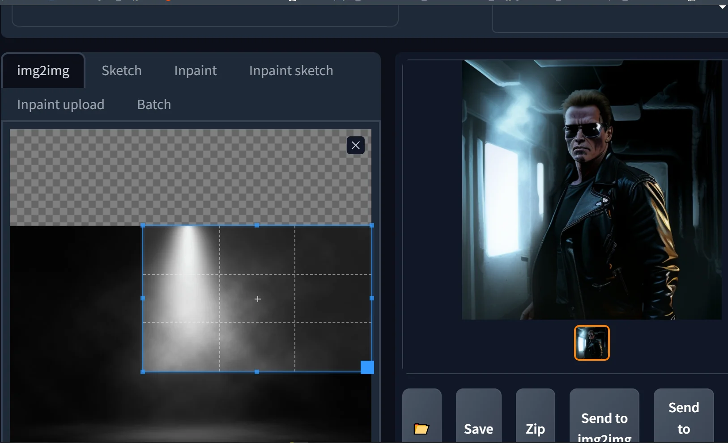Select the generated image thumbnail
The image size is (728, 443).
592,343
